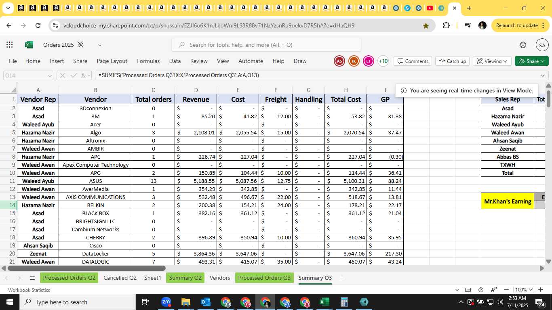This screenshot has width=552, height=310.
Task: Click the fx insert function icon
Action: point(84,75)
